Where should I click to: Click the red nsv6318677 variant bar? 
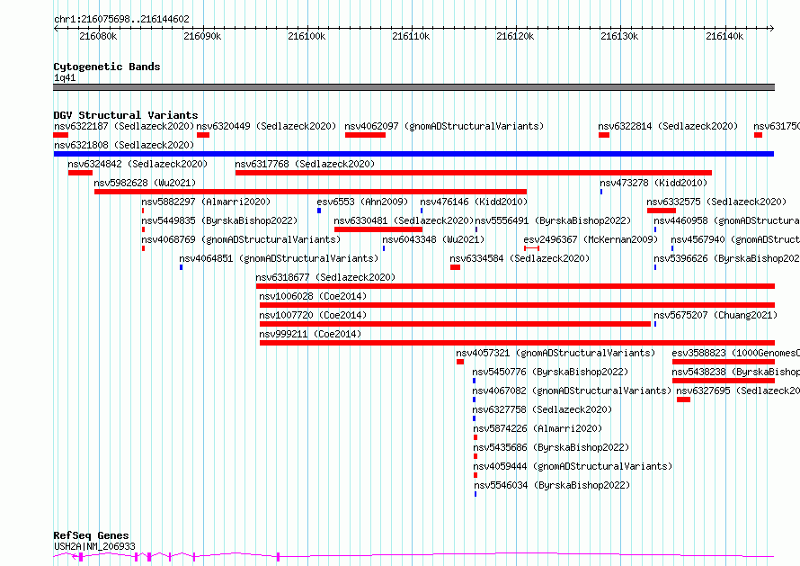coord(515,286)
